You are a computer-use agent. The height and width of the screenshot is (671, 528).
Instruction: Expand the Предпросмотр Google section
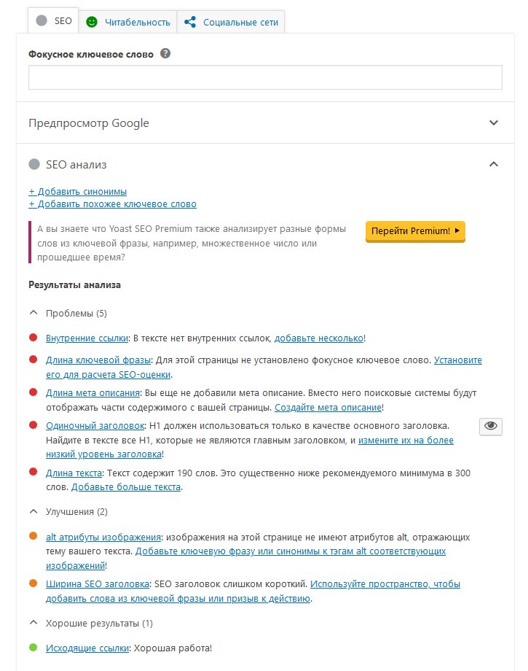pos(494,123)
